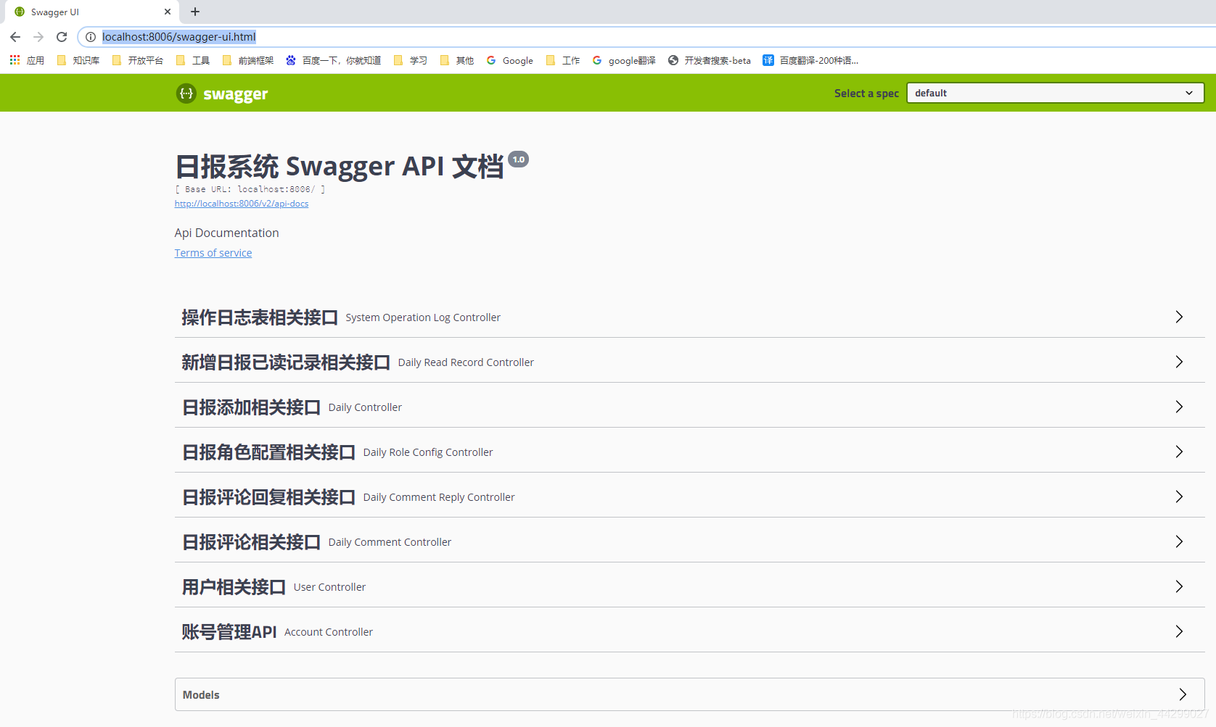Click the back navigation arrow

coord(15,37)
